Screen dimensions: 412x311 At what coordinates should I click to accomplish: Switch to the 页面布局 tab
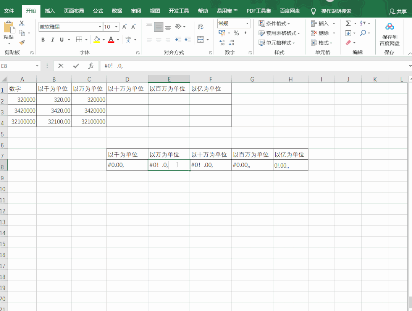coord(74,11)
